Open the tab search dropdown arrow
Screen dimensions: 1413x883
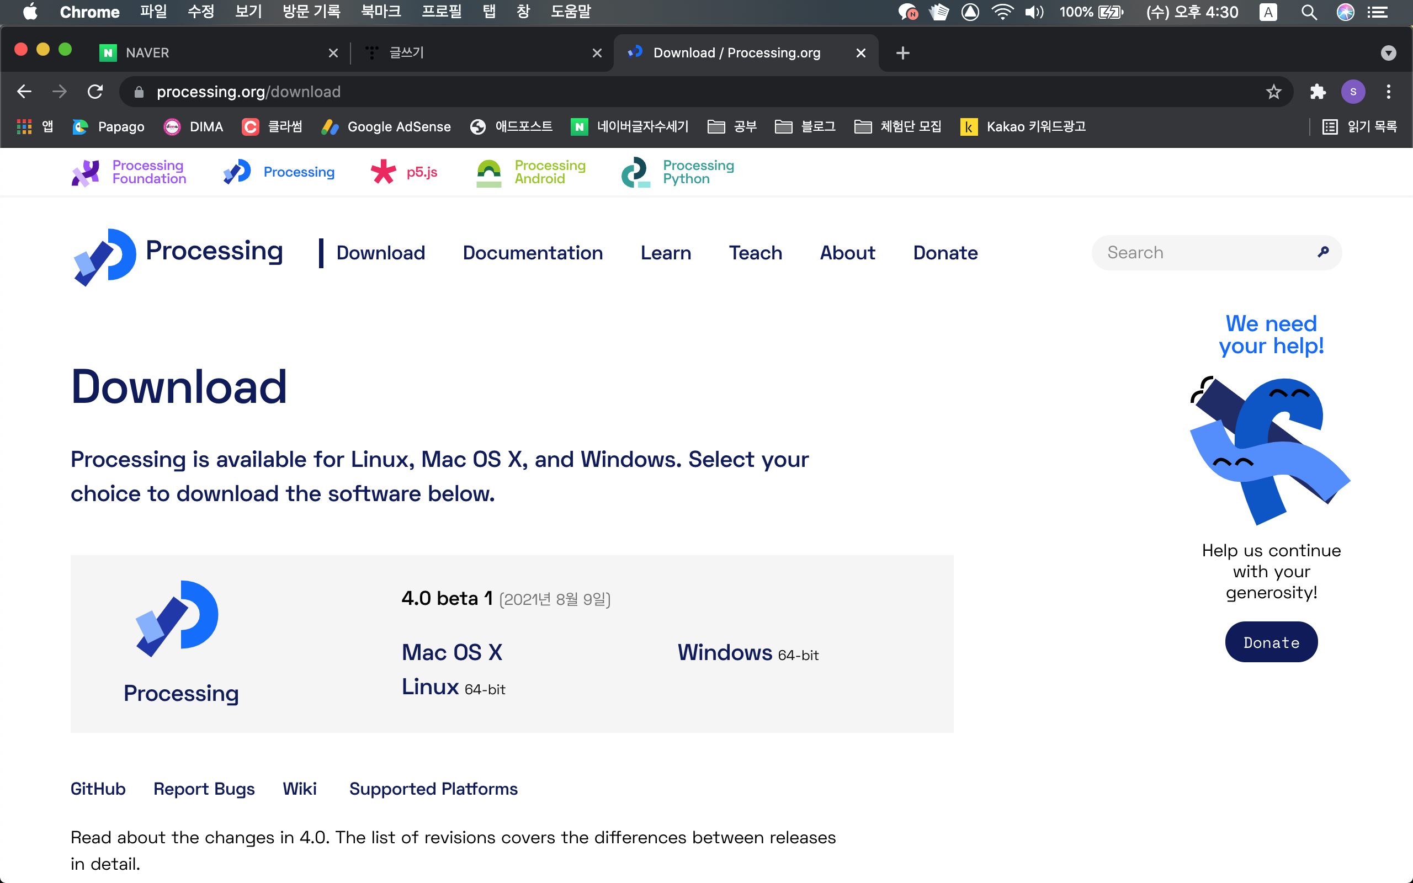point(1388,53)
